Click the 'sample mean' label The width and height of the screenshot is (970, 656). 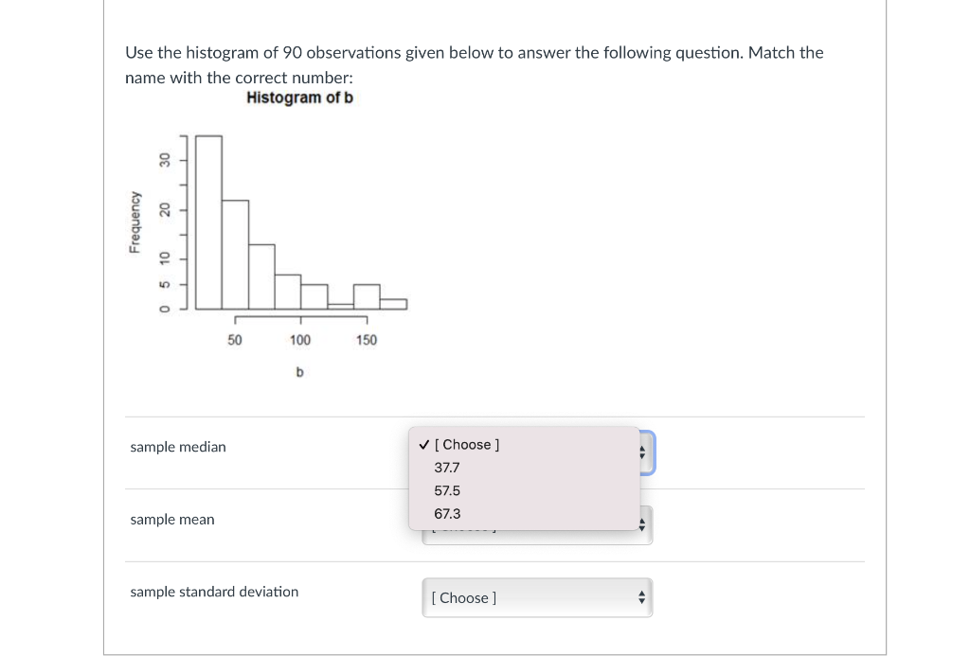tap(172, 520)
